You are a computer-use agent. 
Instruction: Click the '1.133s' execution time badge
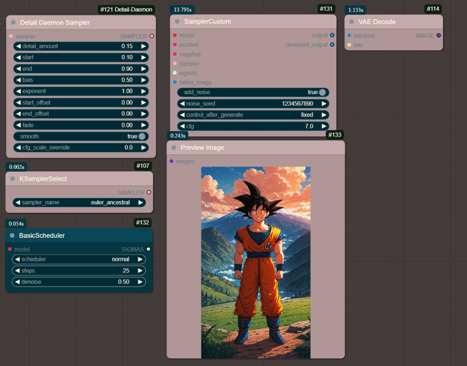[x=356, y=10]
